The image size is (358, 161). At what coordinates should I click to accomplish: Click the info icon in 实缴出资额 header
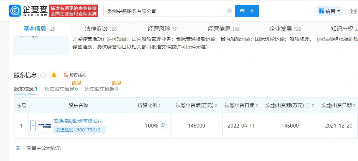coord(308,105)
